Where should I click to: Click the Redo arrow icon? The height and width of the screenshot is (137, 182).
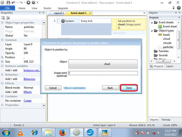(21, 2)
